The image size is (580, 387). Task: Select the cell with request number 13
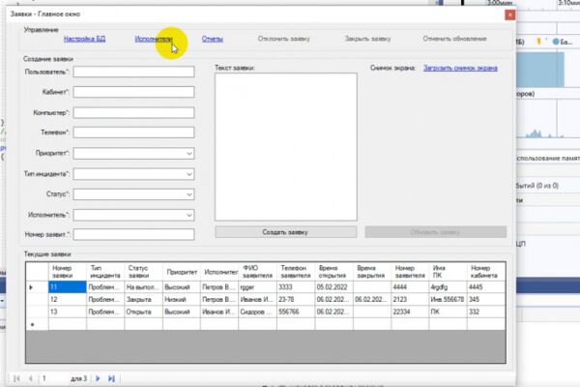pyautogui.click(x=68, y=312)
